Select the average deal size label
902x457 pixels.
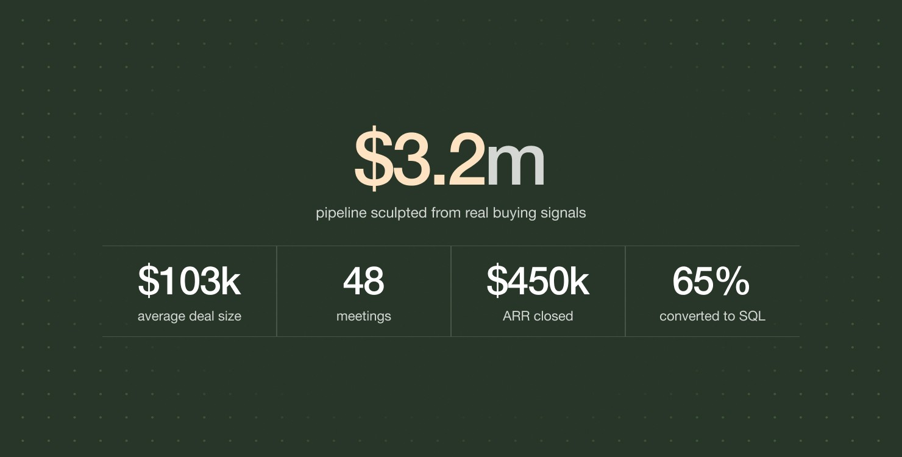click(x=190, y=316)
